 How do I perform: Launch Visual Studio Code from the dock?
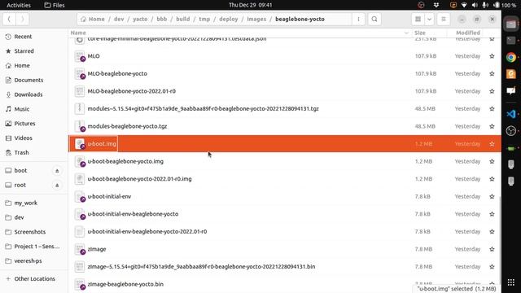click(511, 114)
